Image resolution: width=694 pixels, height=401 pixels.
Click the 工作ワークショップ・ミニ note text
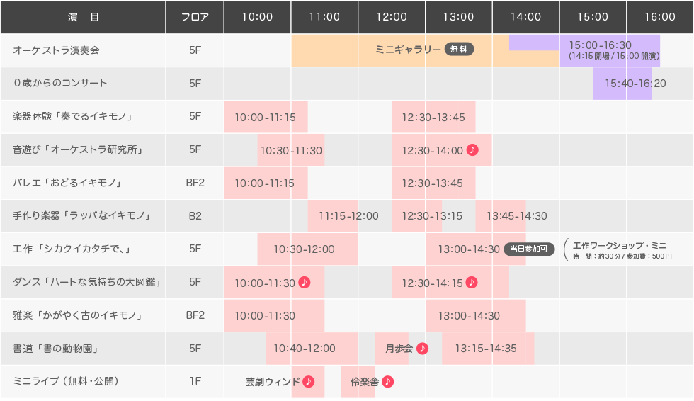(620, 245)
